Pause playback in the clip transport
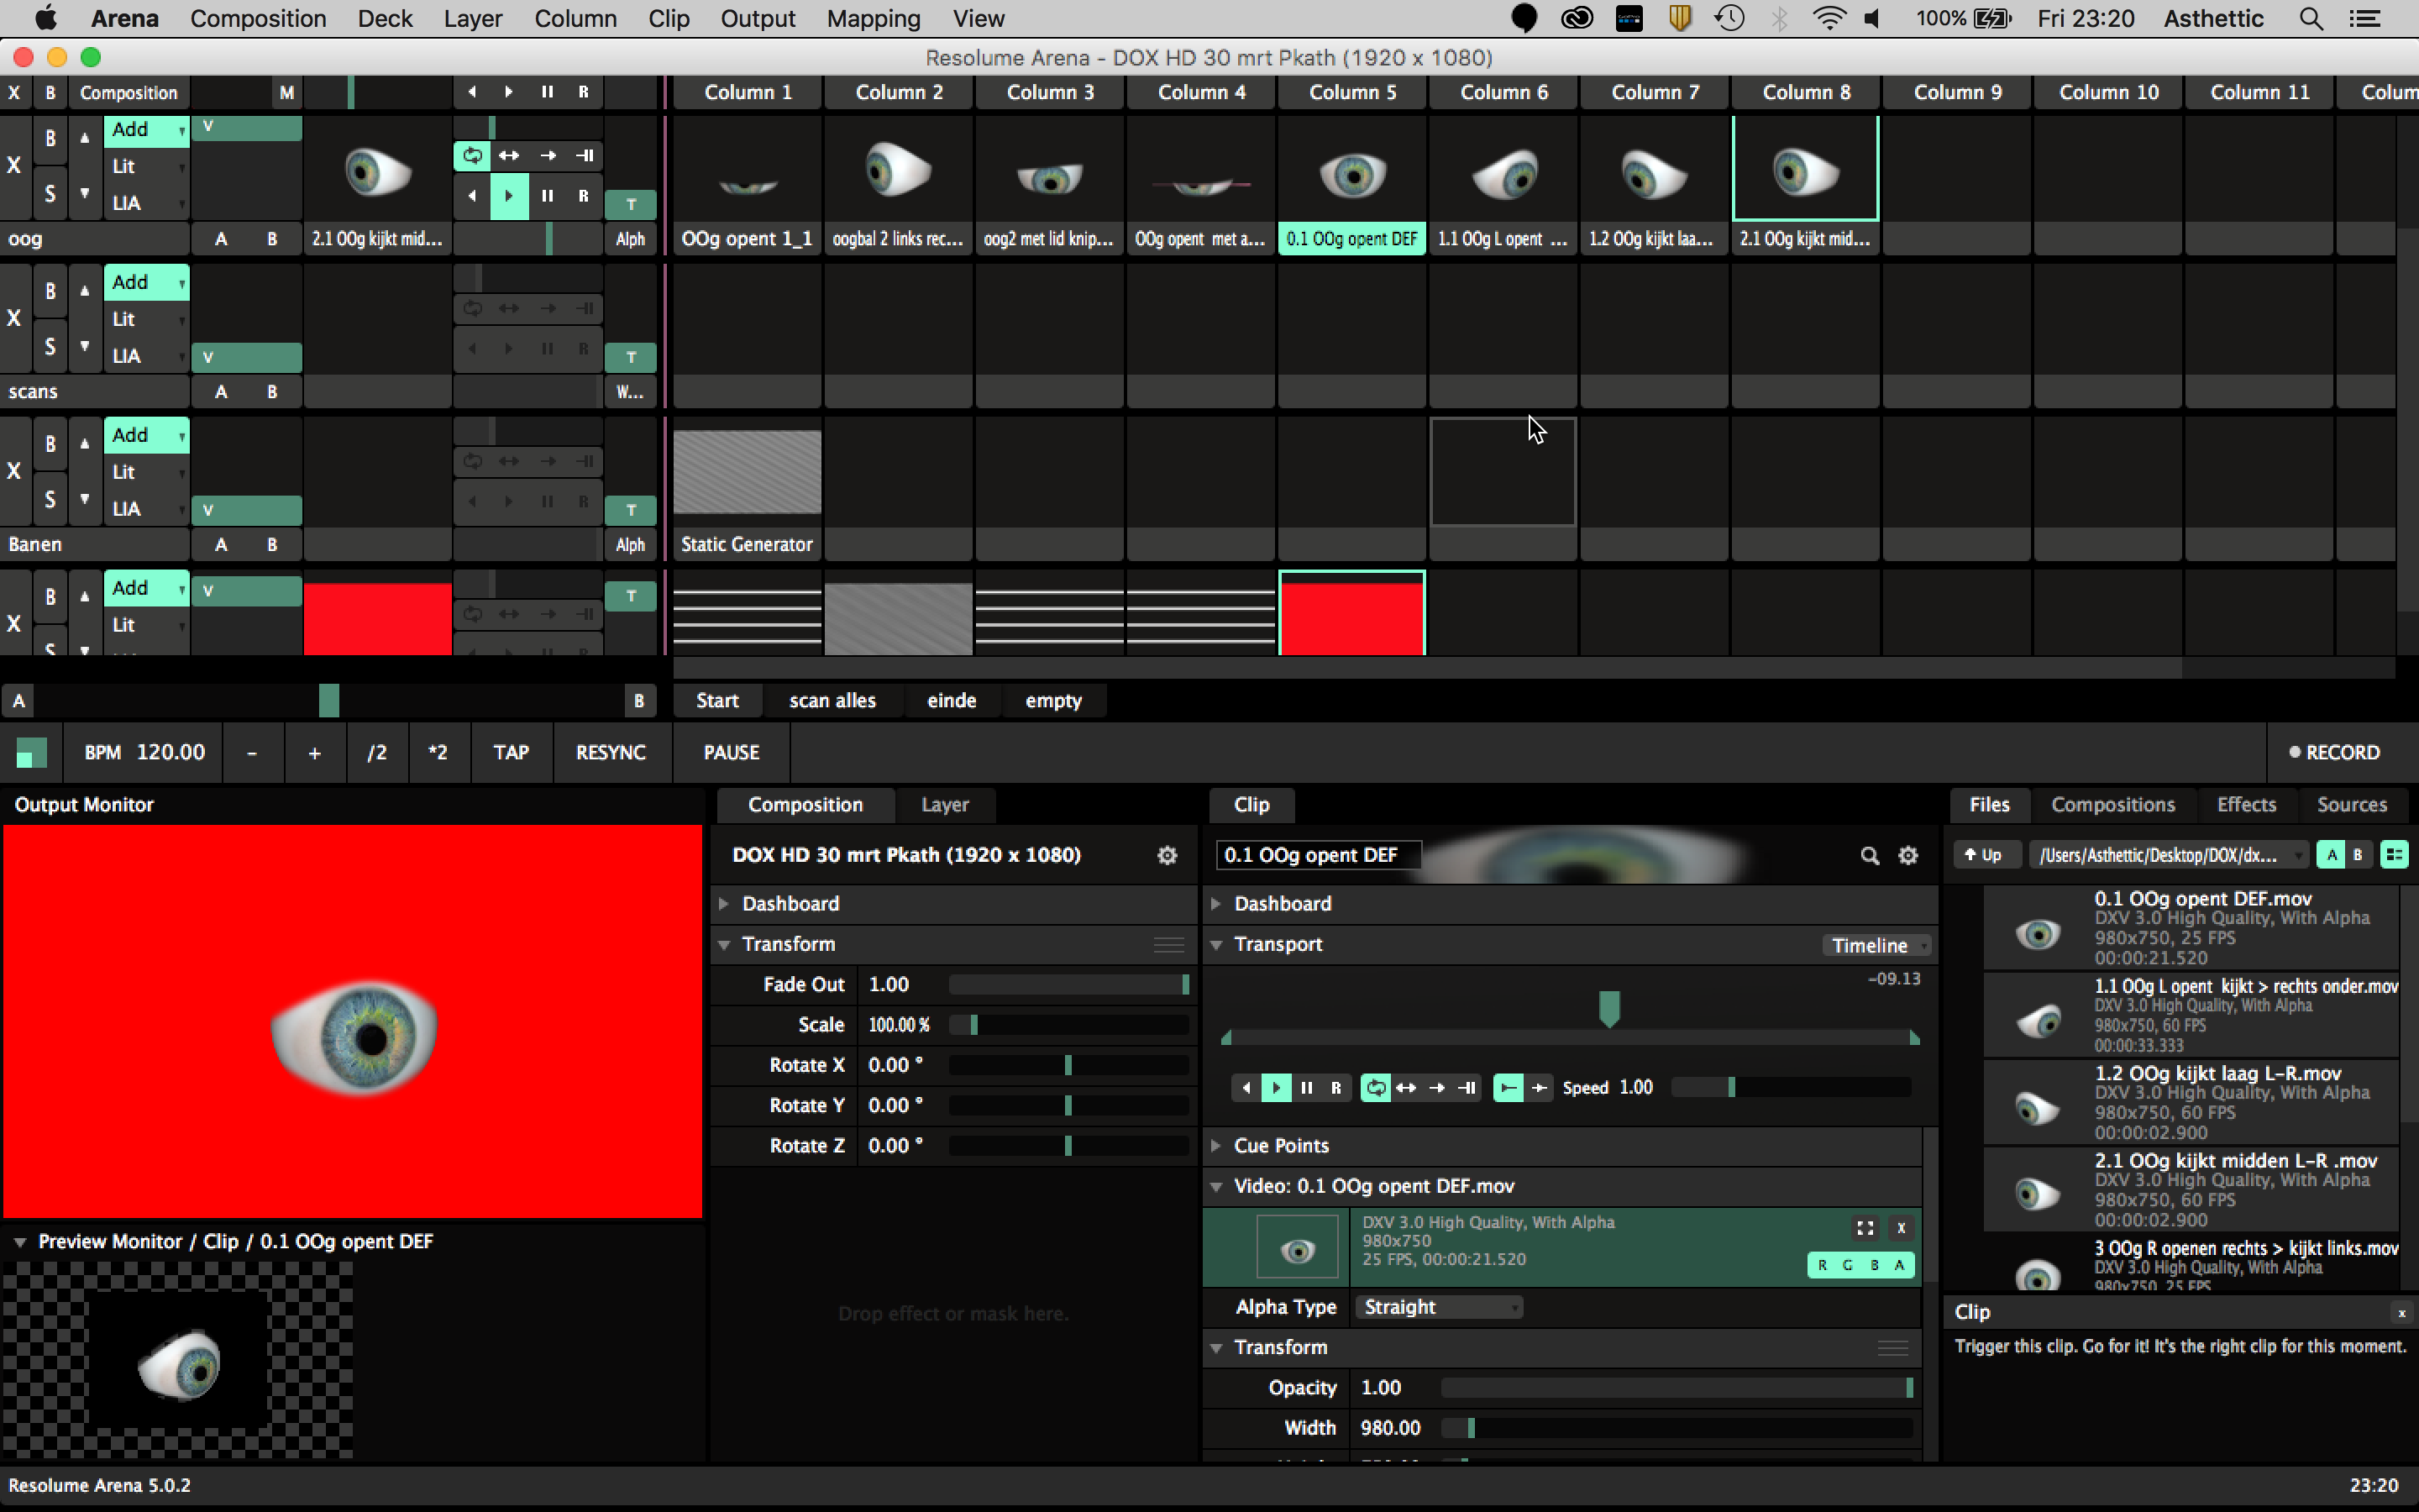This screenshot has height=1512, width=2419. point(1306,1088)
